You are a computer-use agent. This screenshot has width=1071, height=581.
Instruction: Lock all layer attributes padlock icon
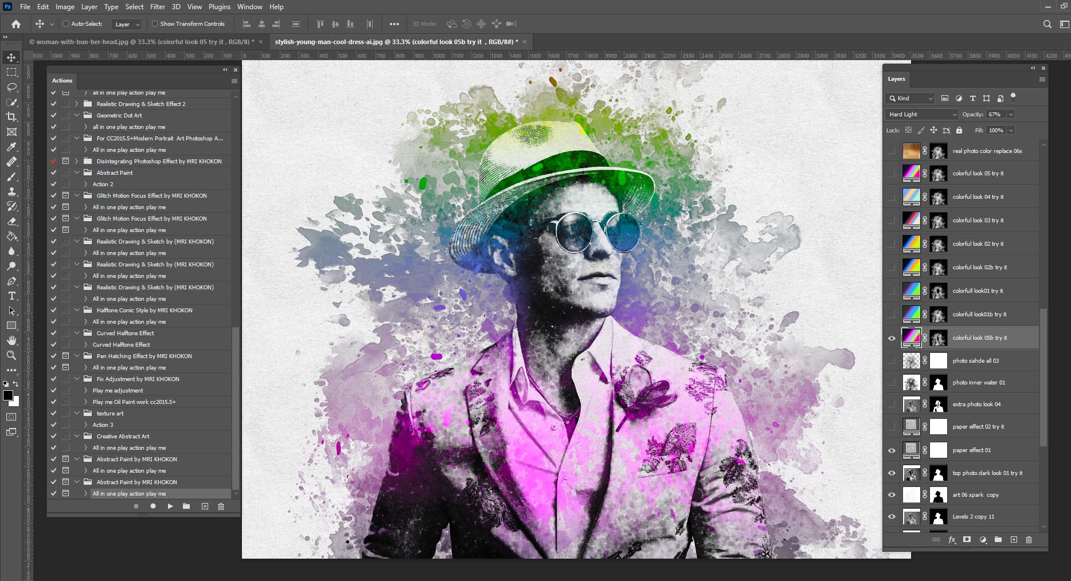(x=959, y=131)
